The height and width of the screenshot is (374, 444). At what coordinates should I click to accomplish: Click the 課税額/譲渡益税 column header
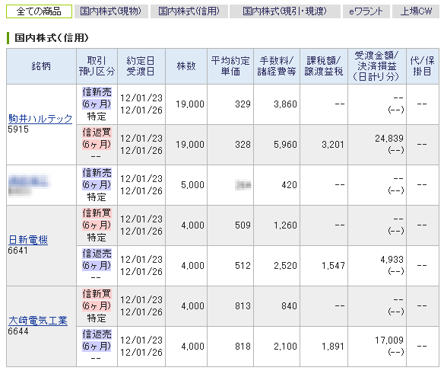click(324, 66)
